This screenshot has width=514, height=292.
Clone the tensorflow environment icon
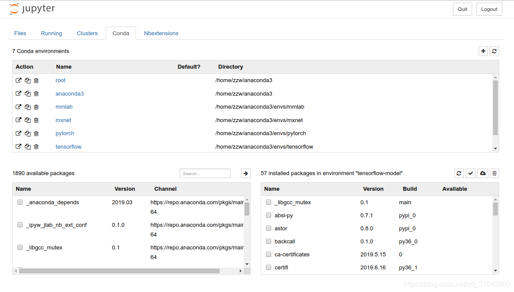pos(27,147)
